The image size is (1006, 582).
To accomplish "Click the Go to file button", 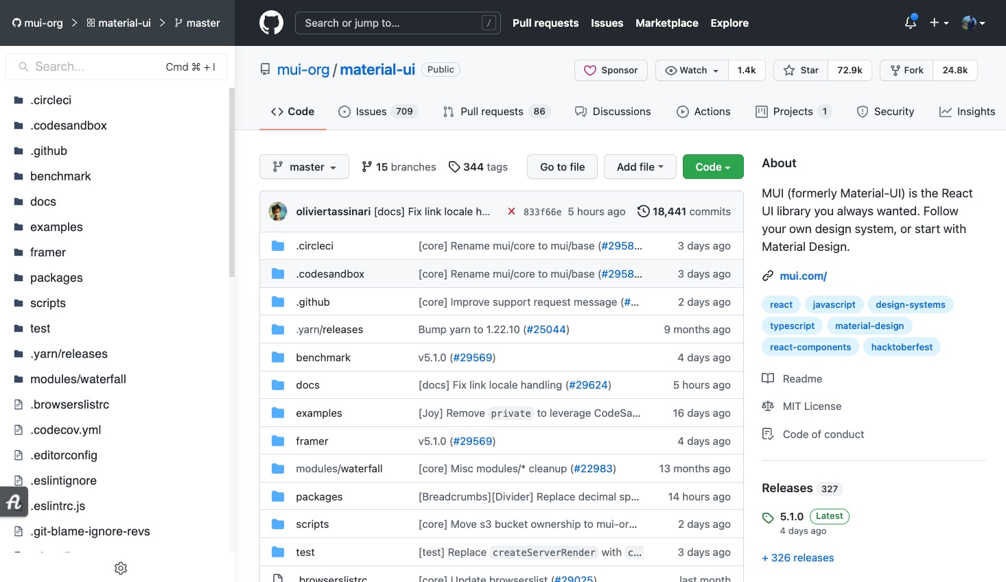I will 562,167.
